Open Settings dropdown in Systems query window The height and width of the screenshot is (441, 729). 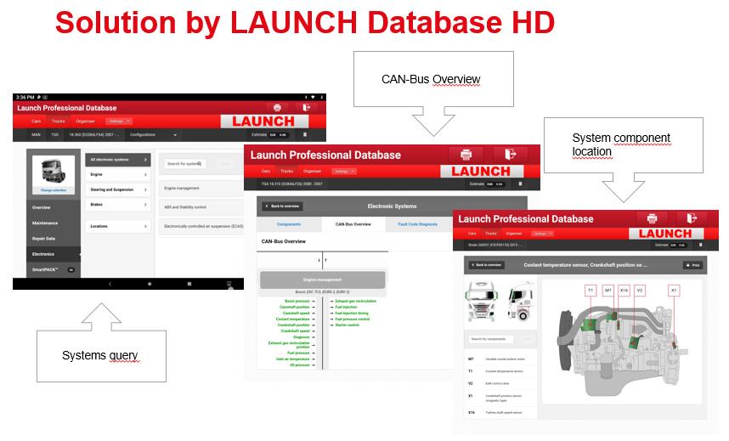pyautogui.click(x=119, y=121)
